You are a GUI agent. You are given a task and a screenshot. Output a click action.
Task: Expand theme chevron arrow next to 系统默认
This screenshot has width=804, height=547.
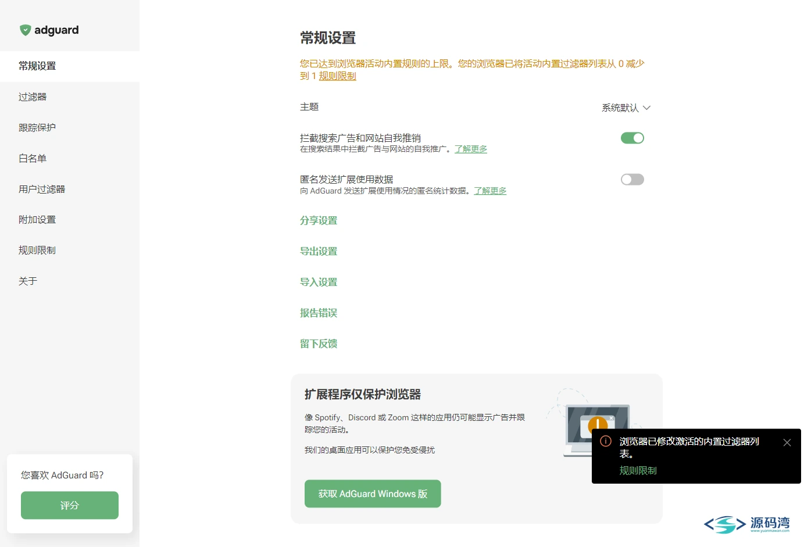tap(646, 108)
